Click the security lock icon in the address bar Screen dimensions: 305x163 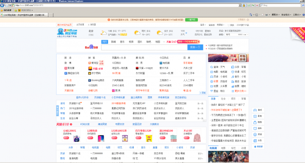[244, 6]
